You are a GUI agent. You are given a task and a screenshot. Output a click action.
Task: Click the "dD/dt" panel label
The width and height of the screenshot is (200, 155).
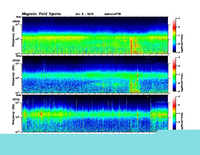[16, 60]
